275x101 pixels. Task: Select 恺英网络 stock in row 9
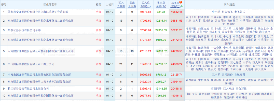click(x=216, y=89)
